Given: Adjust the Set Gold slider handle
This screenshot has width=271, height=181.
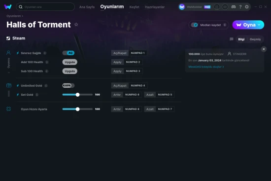Looking at the screenshot, I should pos(77,95).
